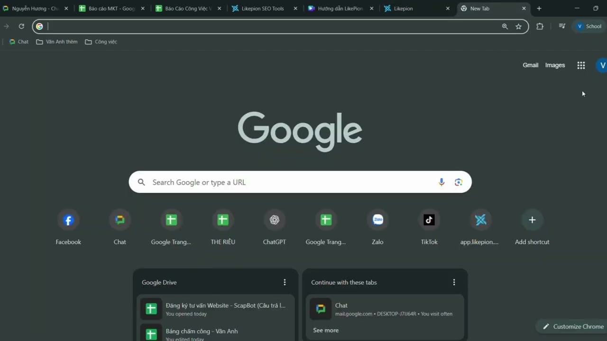Viewport: 607px width, 341px height.
Task: Open Gmail from the top-right link
Action: (530, 65)
